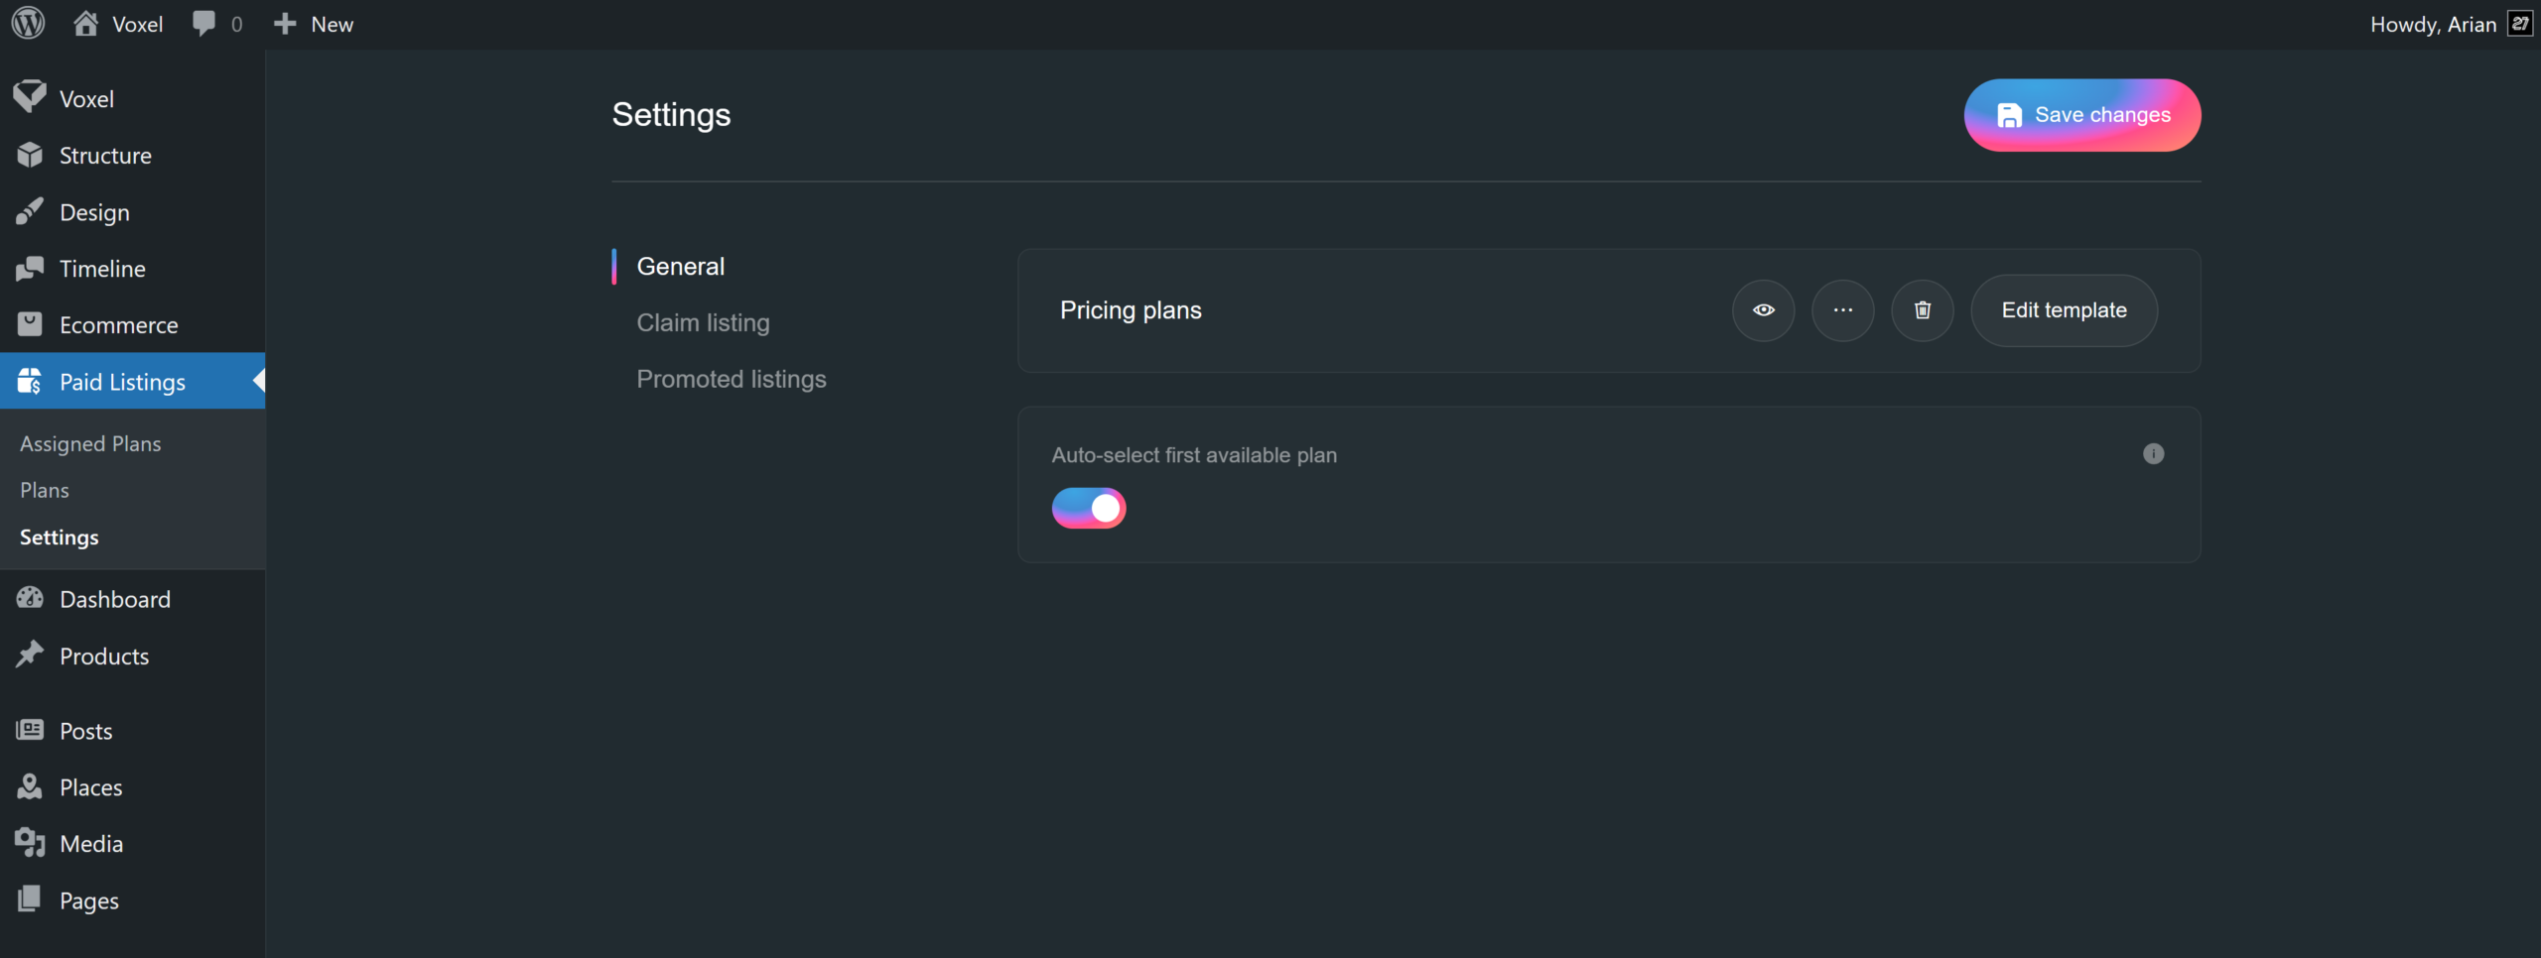Switch to the Promoted listings tab
The height and width of the screenshot is (958, 2541).
pos(731,379)
